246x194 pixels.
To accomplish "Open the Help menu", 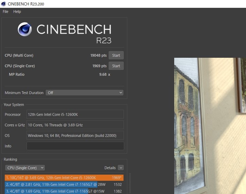I will click(17, 12).
